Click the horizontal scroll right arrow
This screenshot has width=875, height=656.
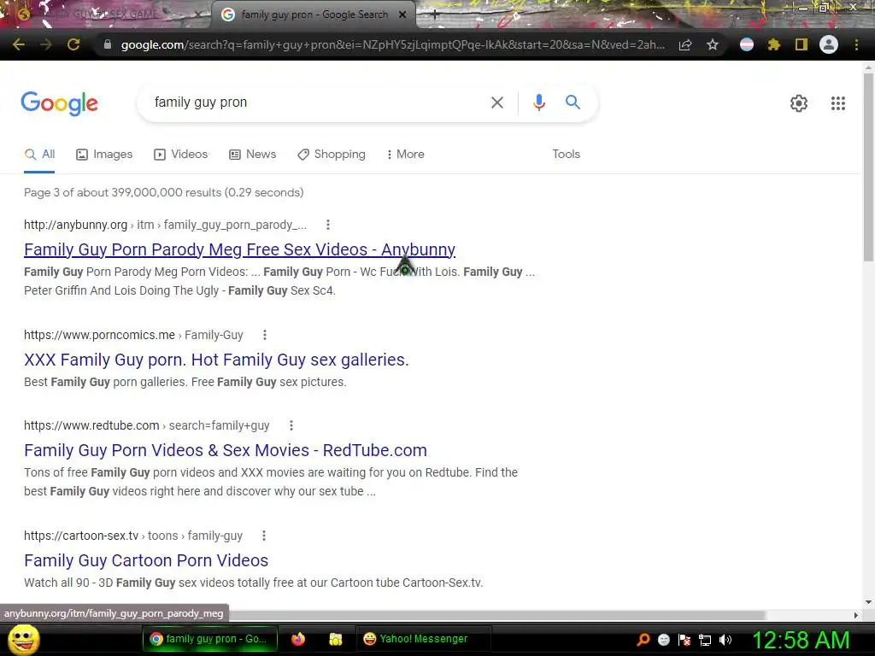(x=856, y=615)
